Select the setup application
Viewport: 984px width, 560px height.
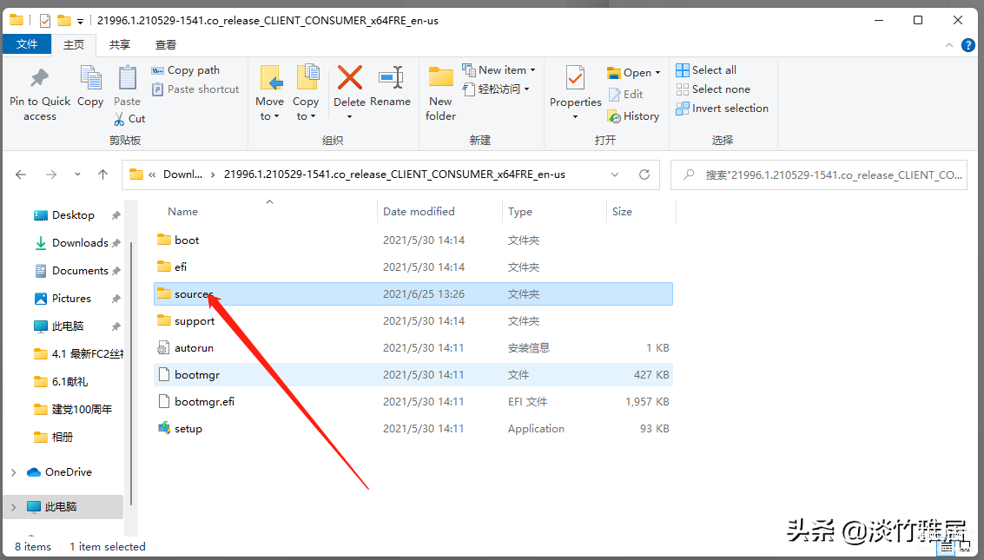click(x=413, y=428)
